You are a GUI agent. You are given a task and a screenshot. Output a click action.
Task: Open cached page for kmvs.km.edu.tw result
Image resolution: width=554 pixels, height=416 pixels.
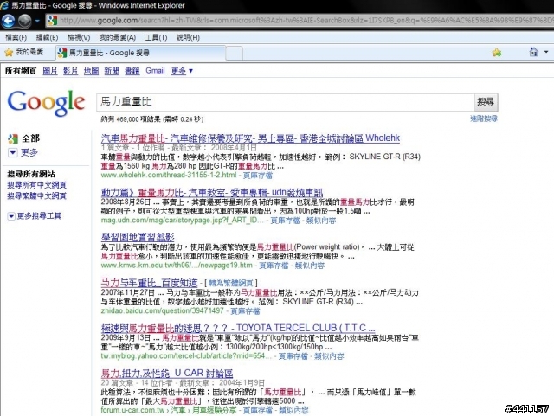(274, 266)
